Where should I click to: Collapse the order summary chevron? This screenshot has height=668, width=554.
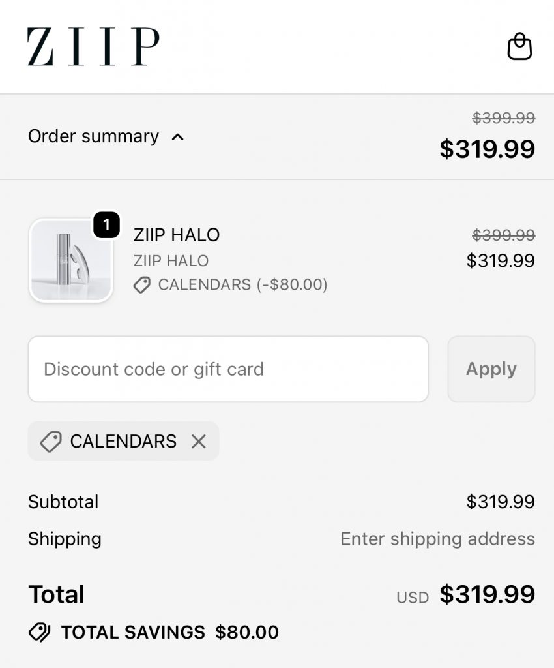click(x=177, y=137)
